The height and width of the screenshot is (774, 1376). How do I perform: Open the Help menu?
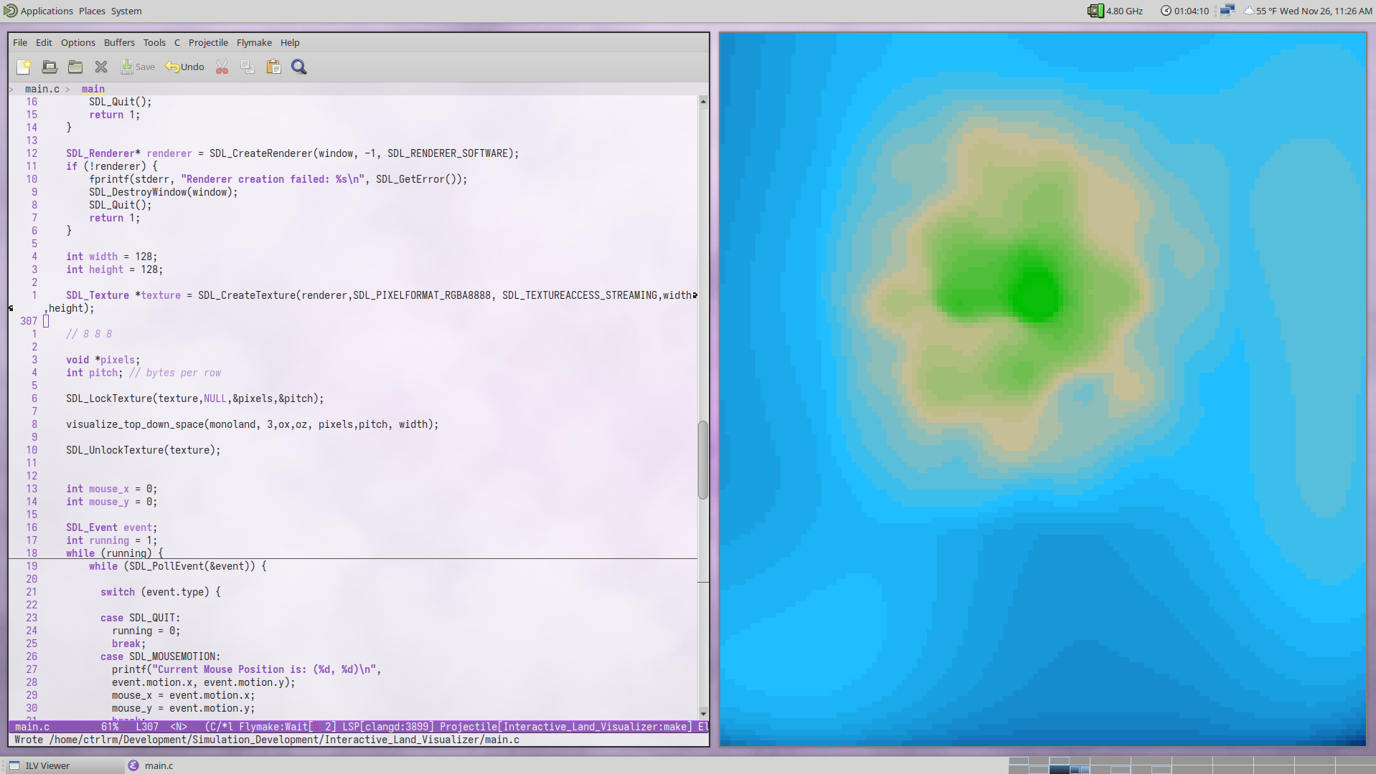290,42
